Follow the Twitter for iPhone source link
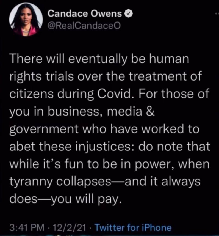Image resolution: width=219 pixels, height=236 pixels. pyautogui.click(x=133, y=227)
